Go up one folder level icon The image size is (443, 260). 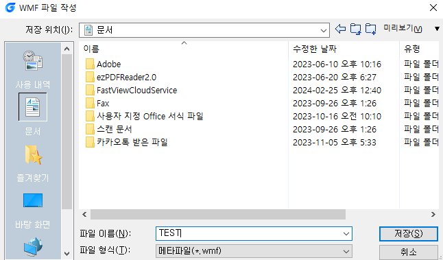click(355, 29)
